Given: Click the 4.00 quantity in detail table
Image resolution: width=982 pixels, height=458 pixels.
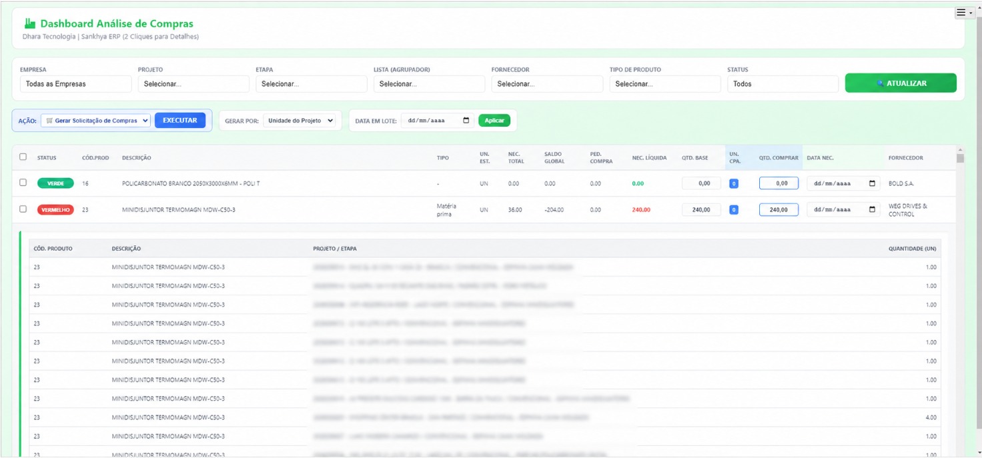Looking at the screenshot, I should pos(931,417).
